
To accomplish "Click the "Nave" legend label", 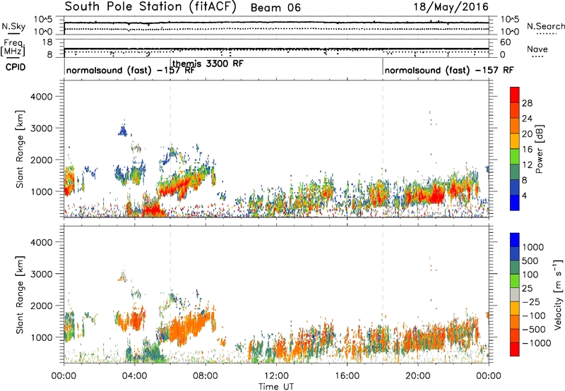I will [537, 49].
